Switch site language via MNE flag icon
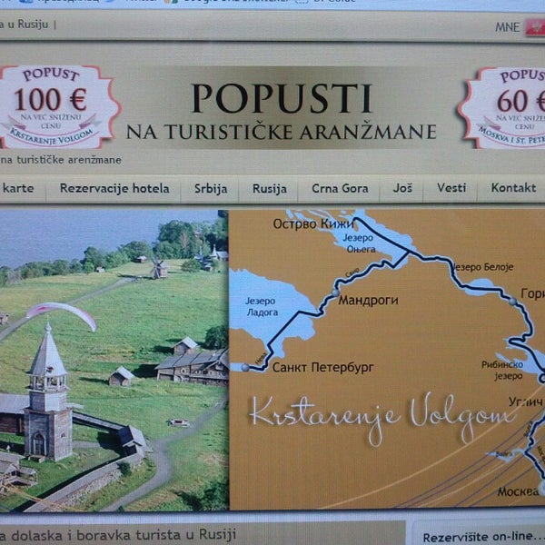Viewport: 545px width, 545px height. (x=536, y=27)
